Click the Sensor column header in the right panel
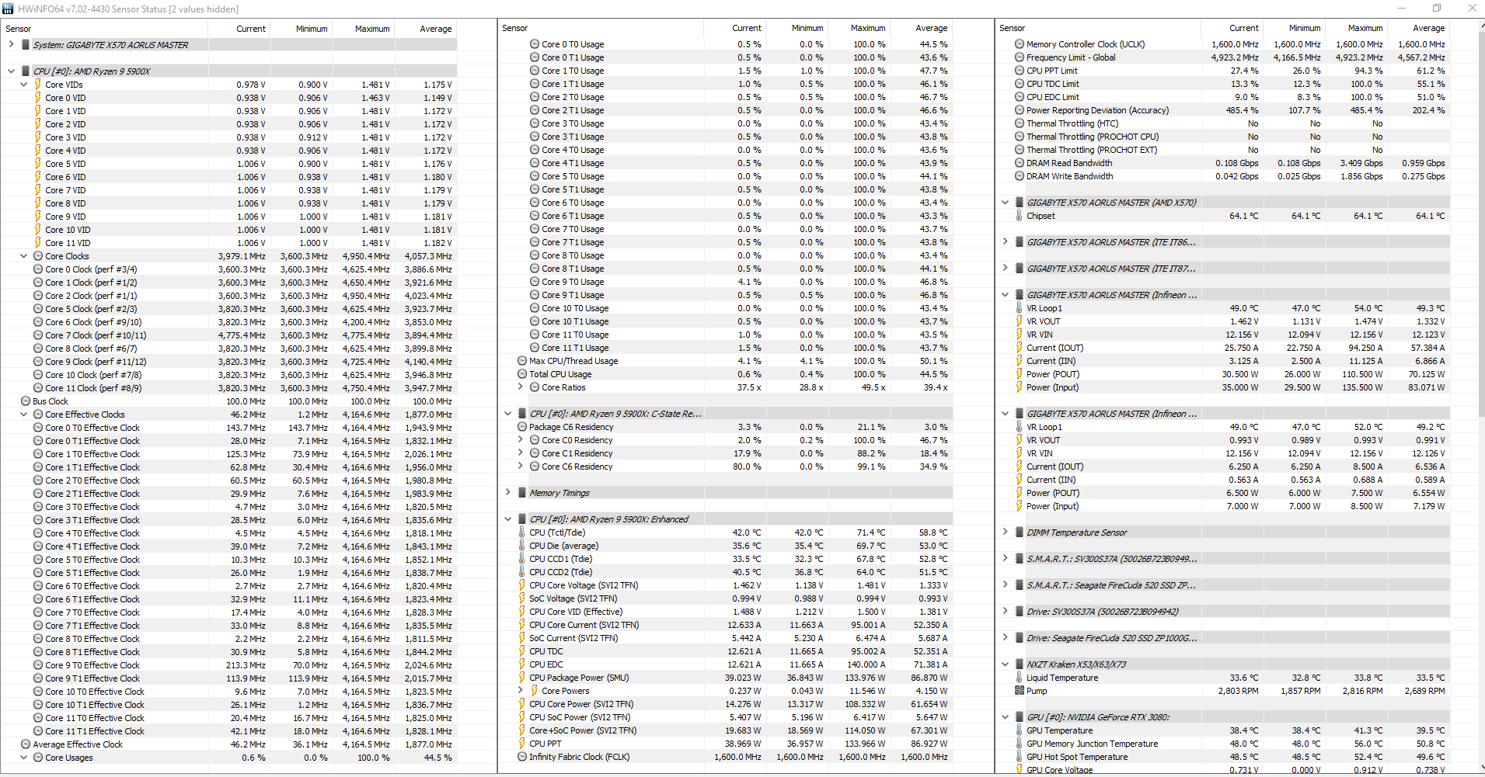This screenshot has width=1485, height=777. 1098,28
